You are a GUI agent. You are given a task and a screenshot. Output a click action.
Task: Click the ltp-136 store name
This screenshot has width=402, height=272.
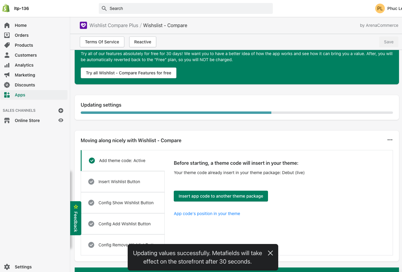(x=22, y=8)
